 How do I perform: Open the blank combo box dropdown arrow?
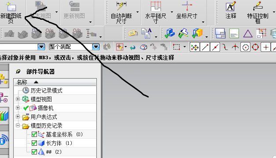point(41,47)
